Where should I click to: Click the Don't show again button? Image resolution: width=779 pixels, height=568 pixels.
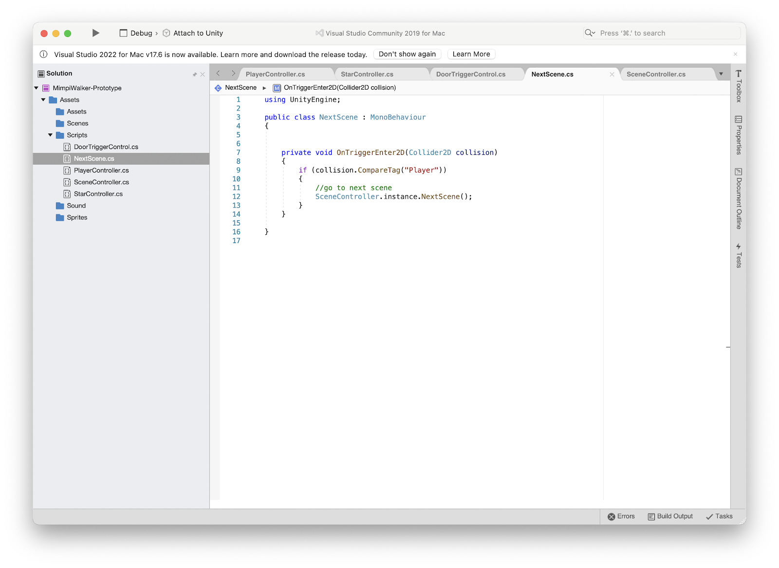point(408,54)
